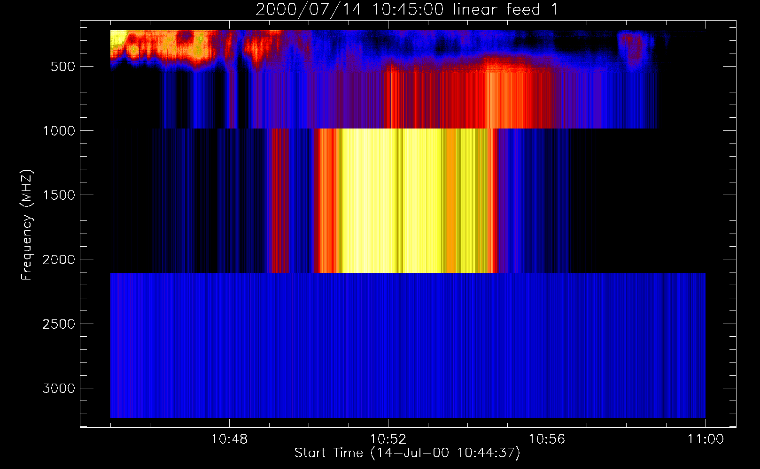This screenshot has height=469, width=760.
Task: Click the 10:48 time tick label
Action: [229, 439]
